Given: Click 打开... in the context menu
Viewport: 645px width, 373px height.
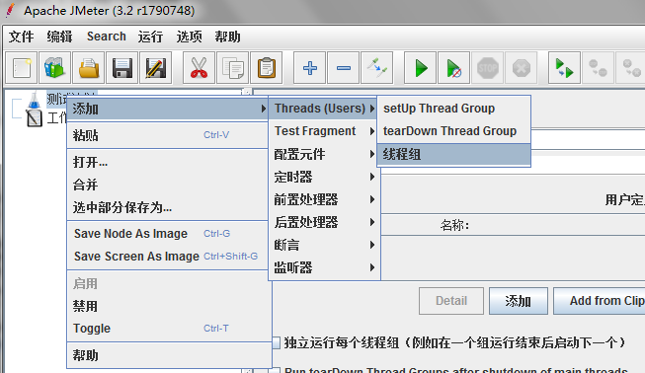Looking at the screenshot, I should tap(167, 162).
